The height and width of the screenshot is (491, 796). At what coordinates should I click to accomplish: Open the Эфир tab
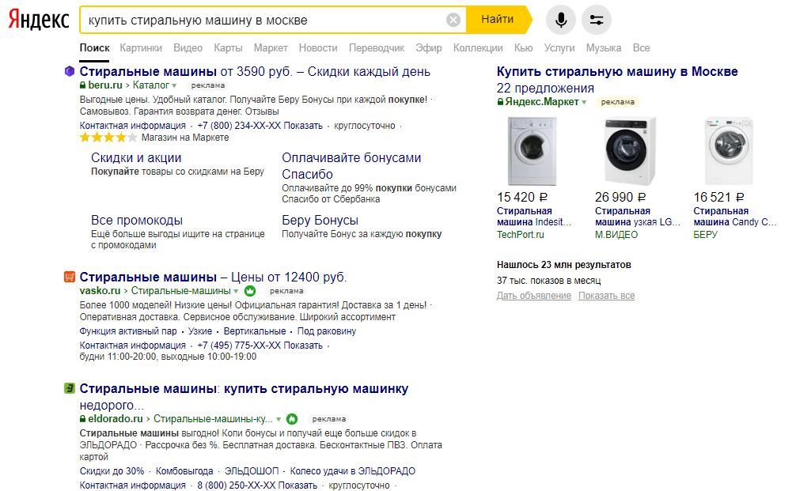[428, 47]
